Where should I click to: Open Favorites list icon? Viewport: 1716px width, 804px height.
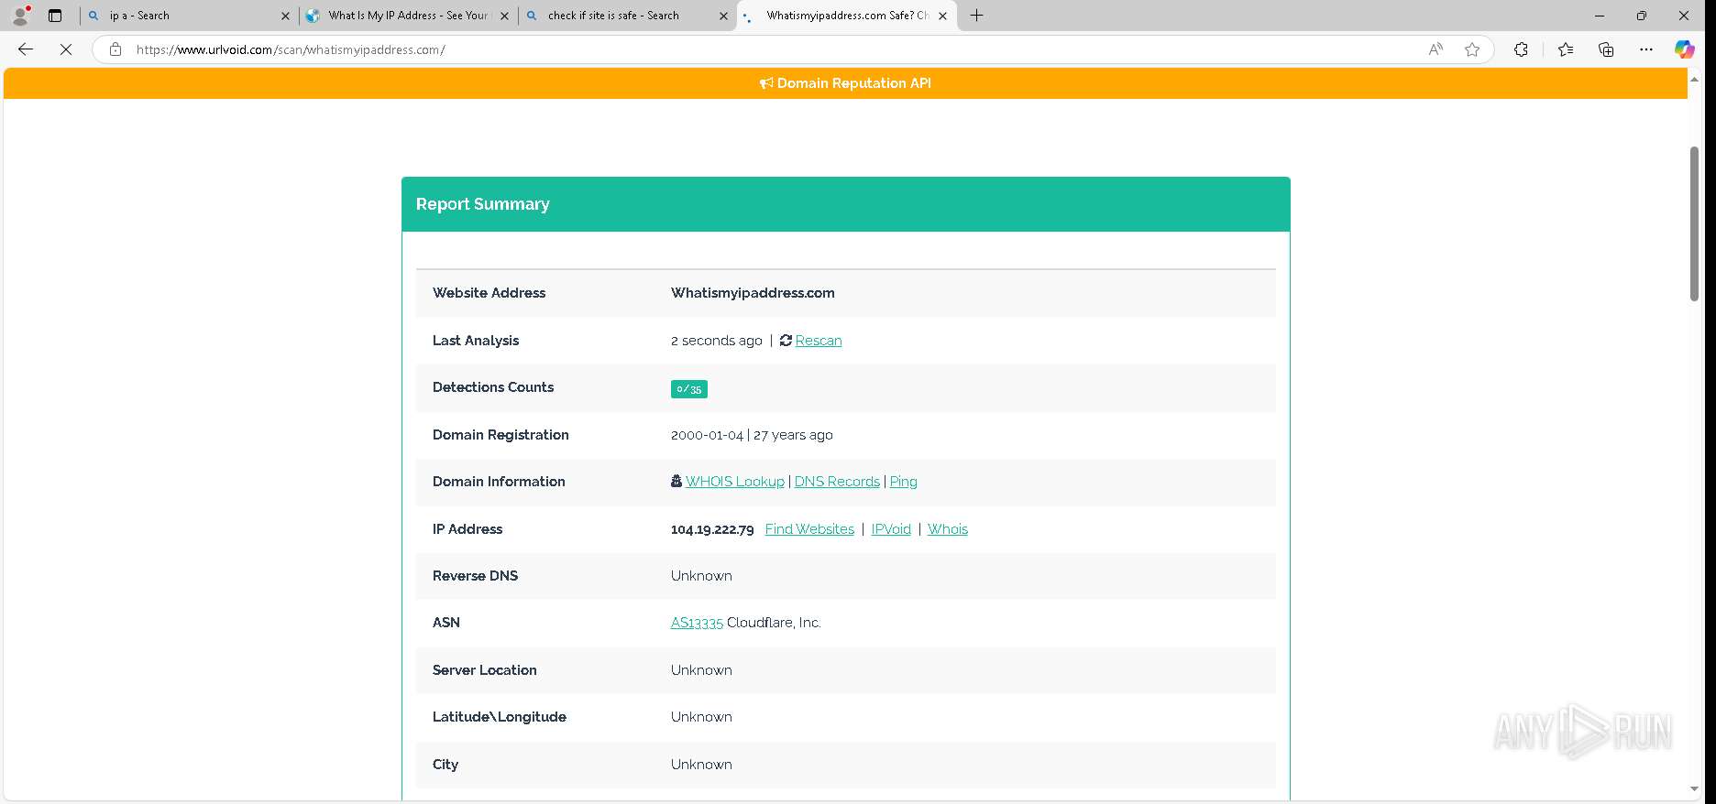click(x=1566, y=49)
